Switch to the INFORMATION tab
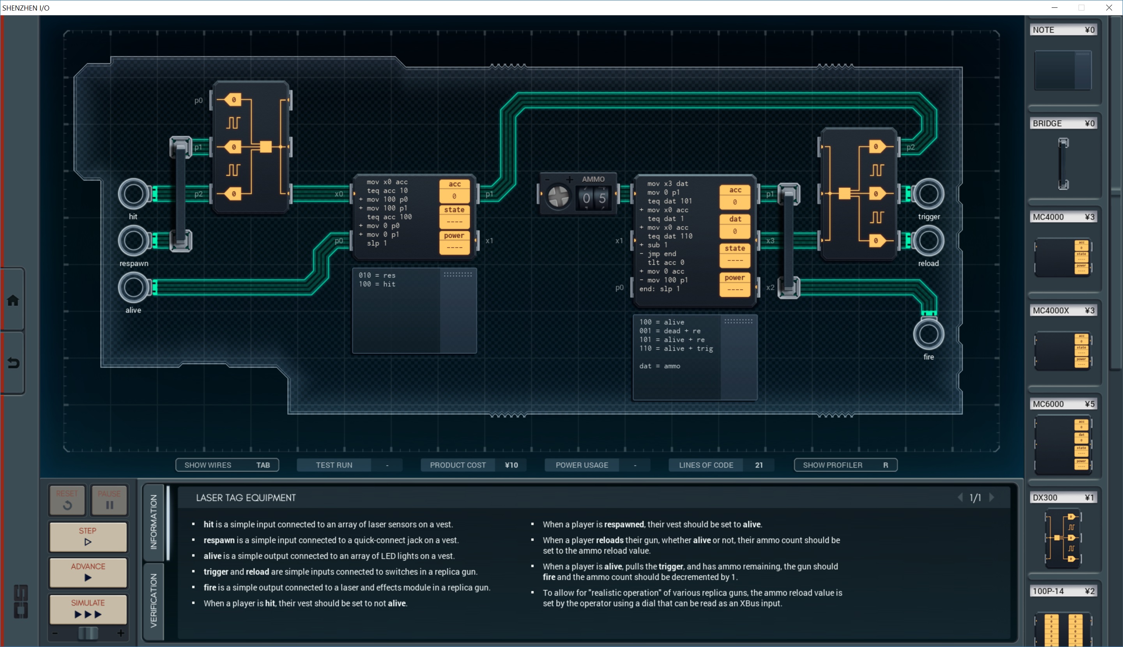1123x647 pixels. tap(154, 521)
